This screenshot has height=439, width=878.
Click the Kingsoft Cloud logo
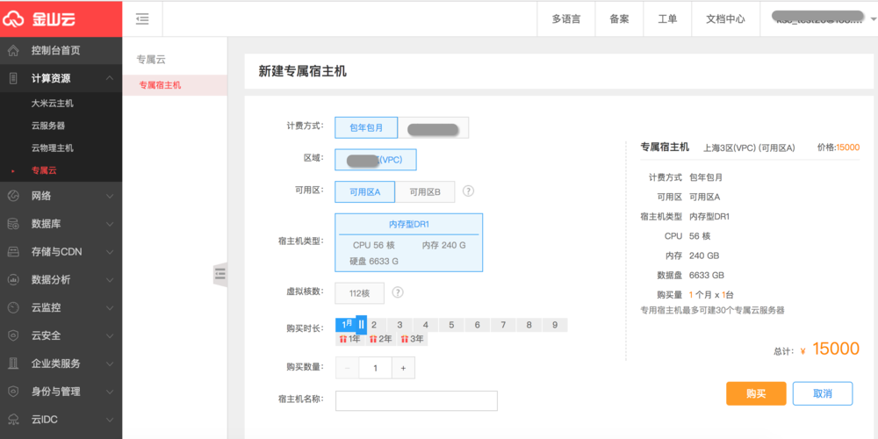point(39,19)
